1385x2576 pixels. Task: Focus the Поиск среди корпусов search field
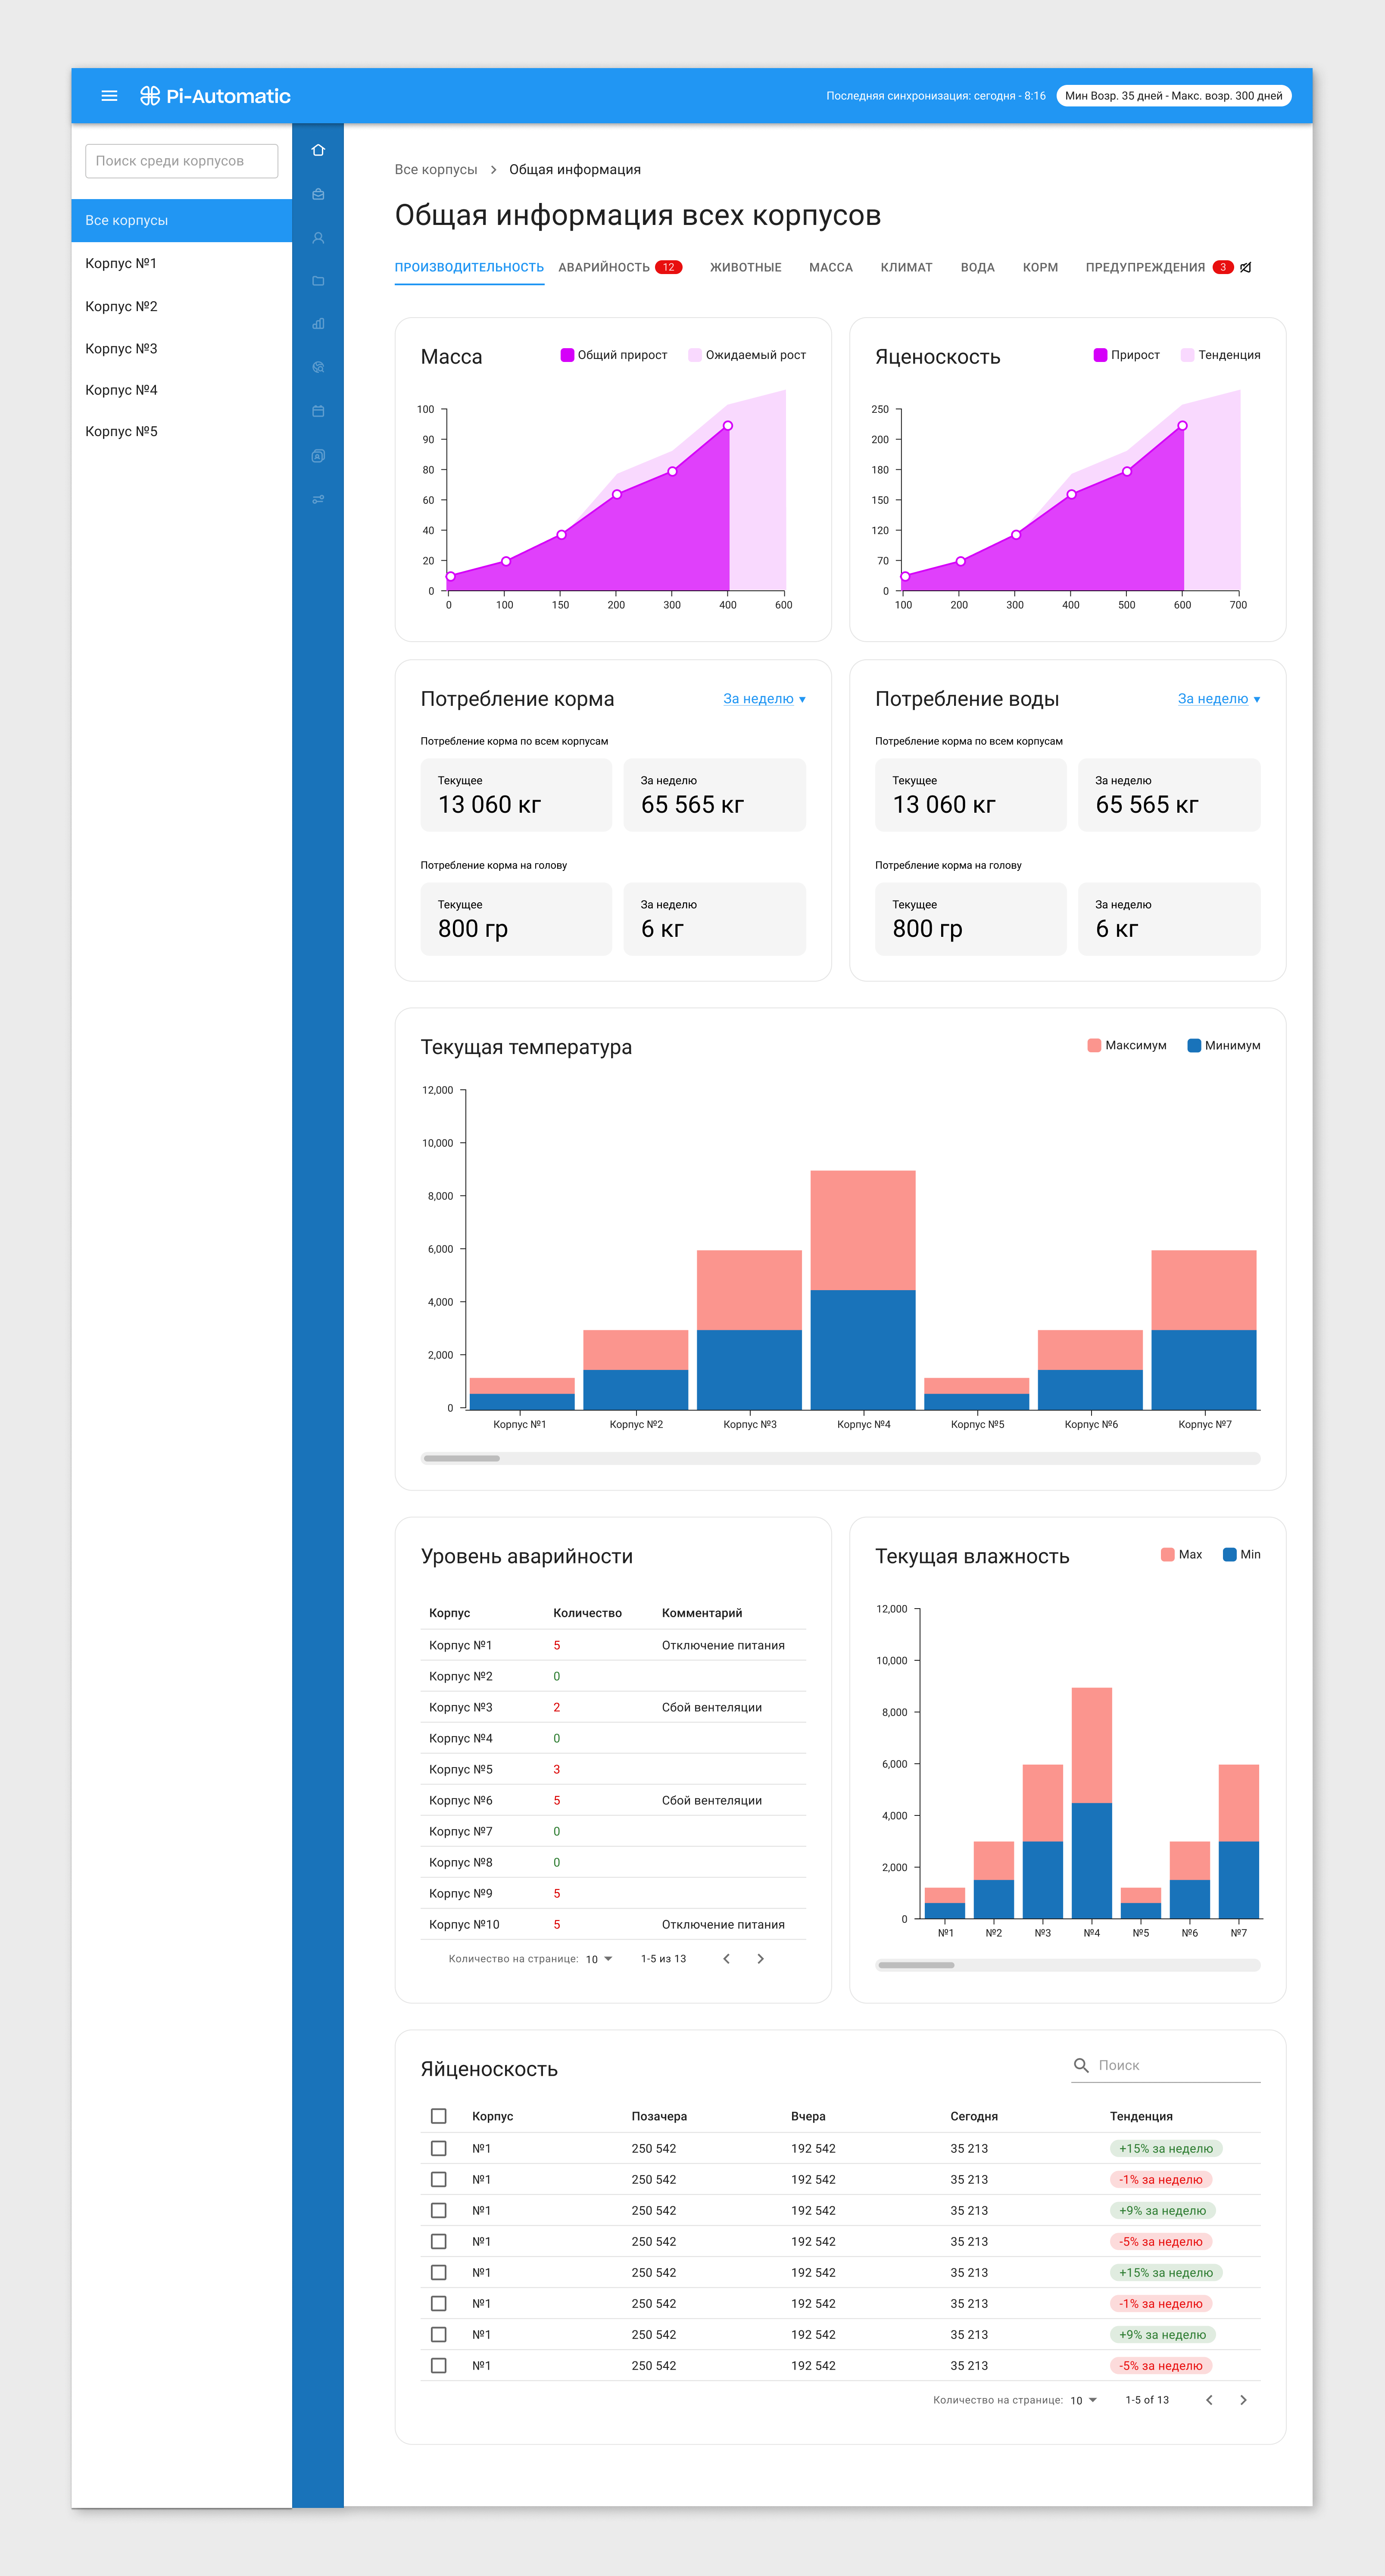tap(182, 161)
